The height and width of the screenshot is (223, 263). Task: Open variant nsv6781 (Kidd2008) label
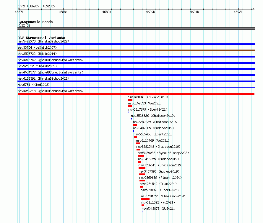34,85
